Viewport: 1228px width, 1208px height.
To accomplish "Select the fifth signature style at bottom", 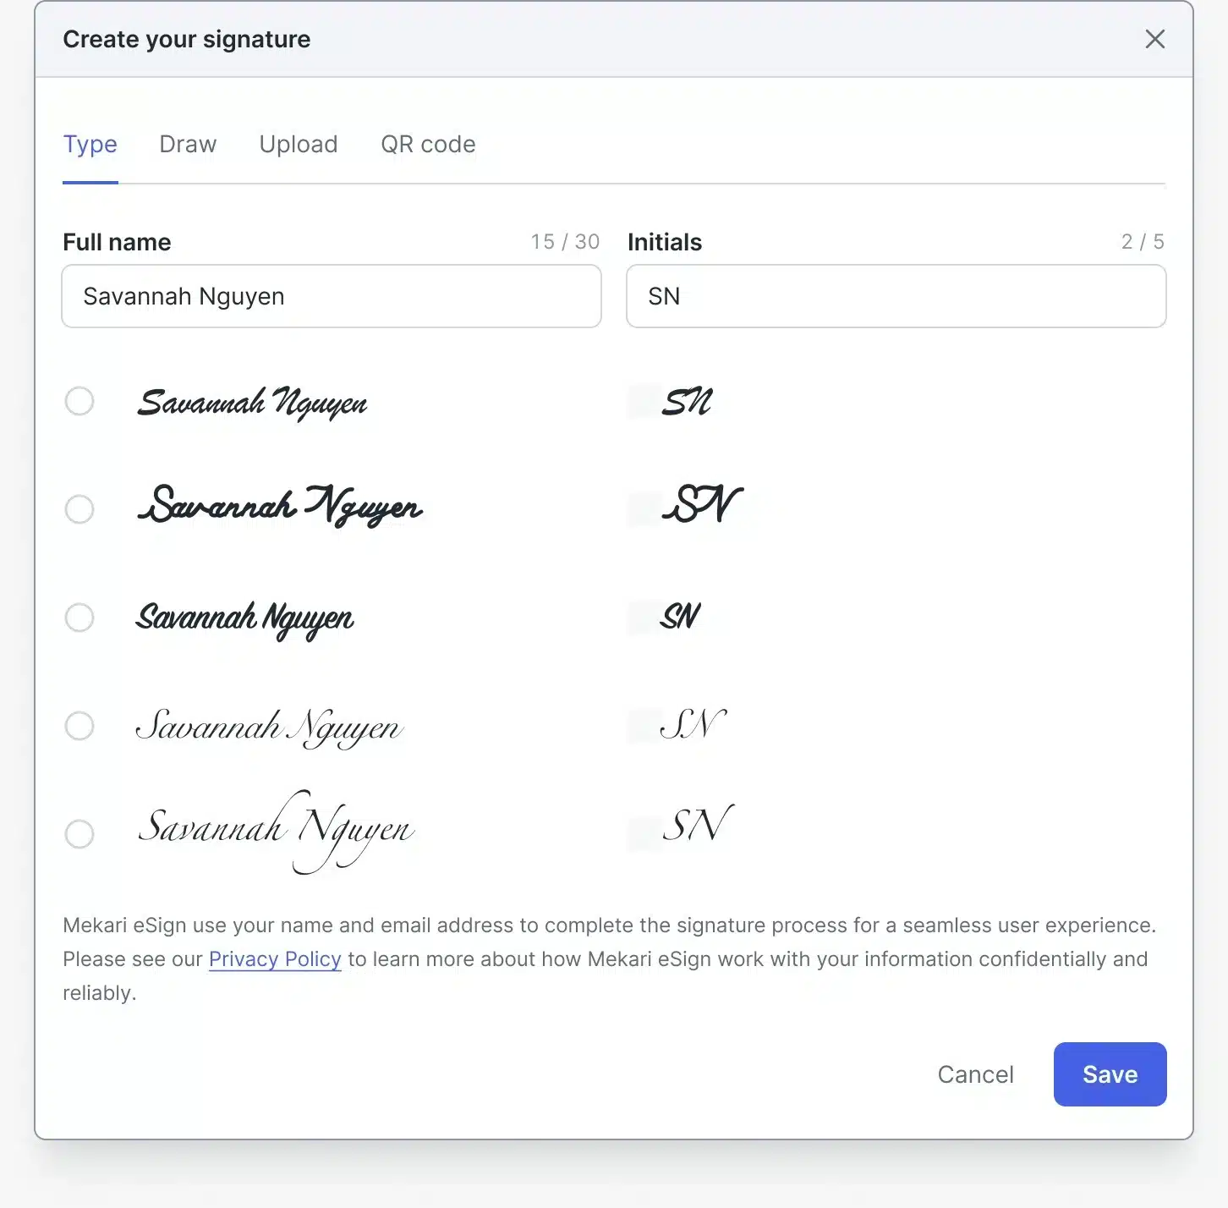I will point(79,833).
